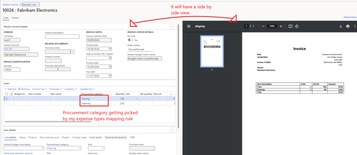Image resolution: width=357 pixels, height=155 pixels.
Task: Click the plus button beside Purchase order
Action: (x=73, y=52)
